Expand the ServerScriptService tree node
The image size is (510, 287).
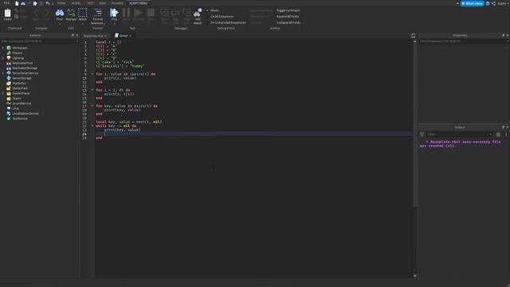point(3,73)
